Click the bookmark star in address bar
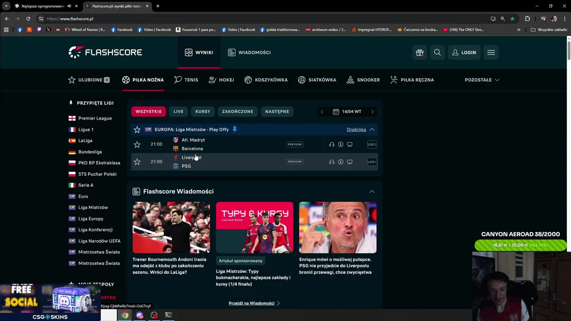The width and height of the screenshot is (571, 321). (512, 19)
